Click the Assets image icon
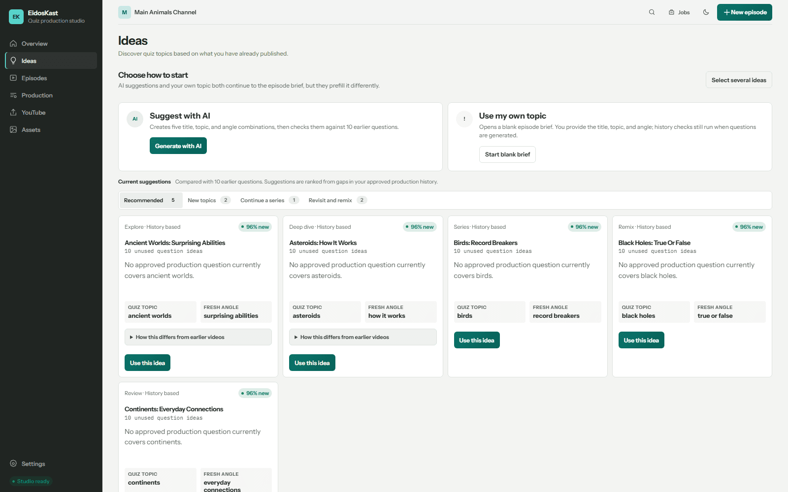 click(x=13, y=130)
